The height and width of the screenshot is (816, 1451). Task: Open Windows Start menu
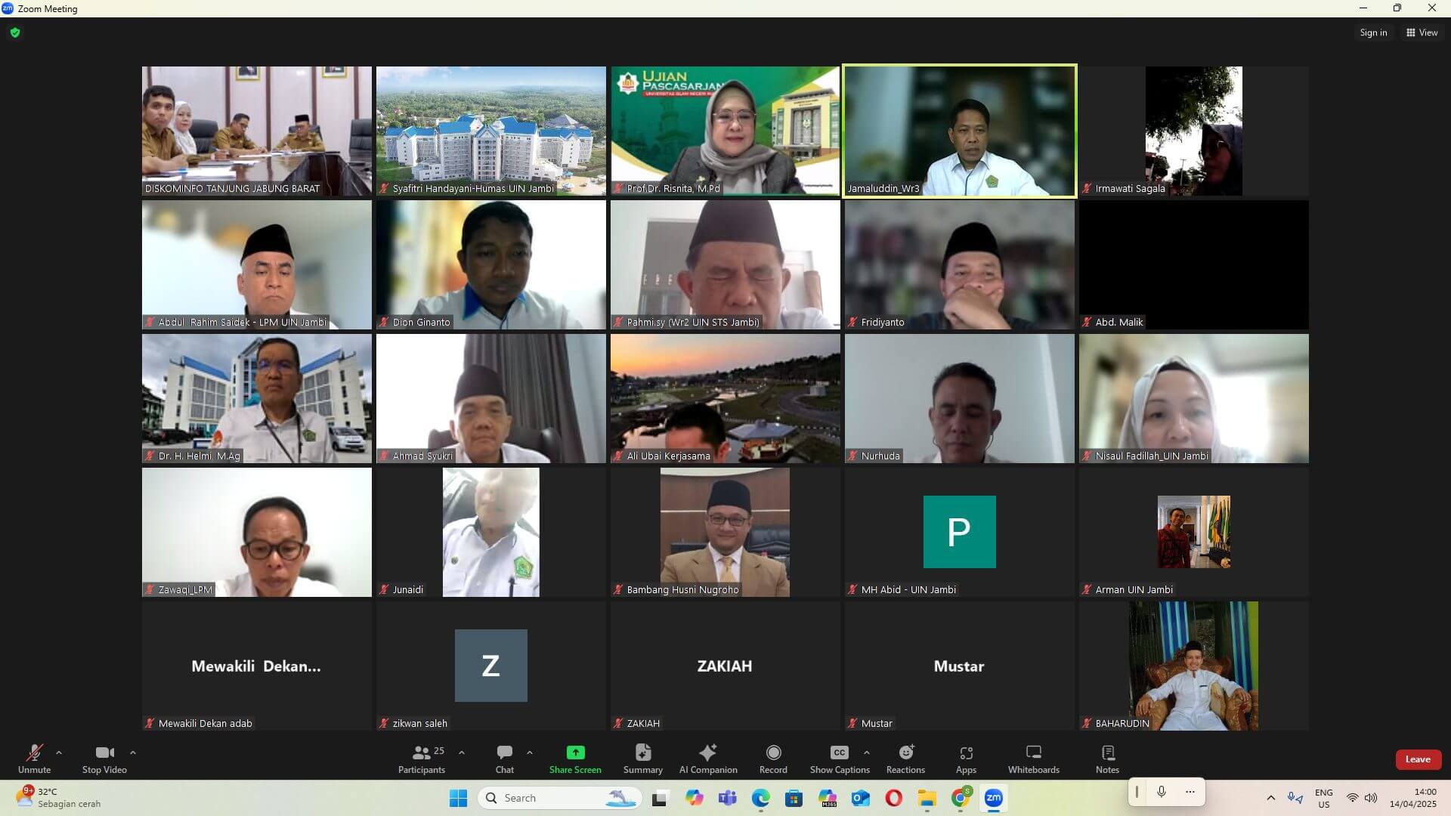tap(459, 798)
